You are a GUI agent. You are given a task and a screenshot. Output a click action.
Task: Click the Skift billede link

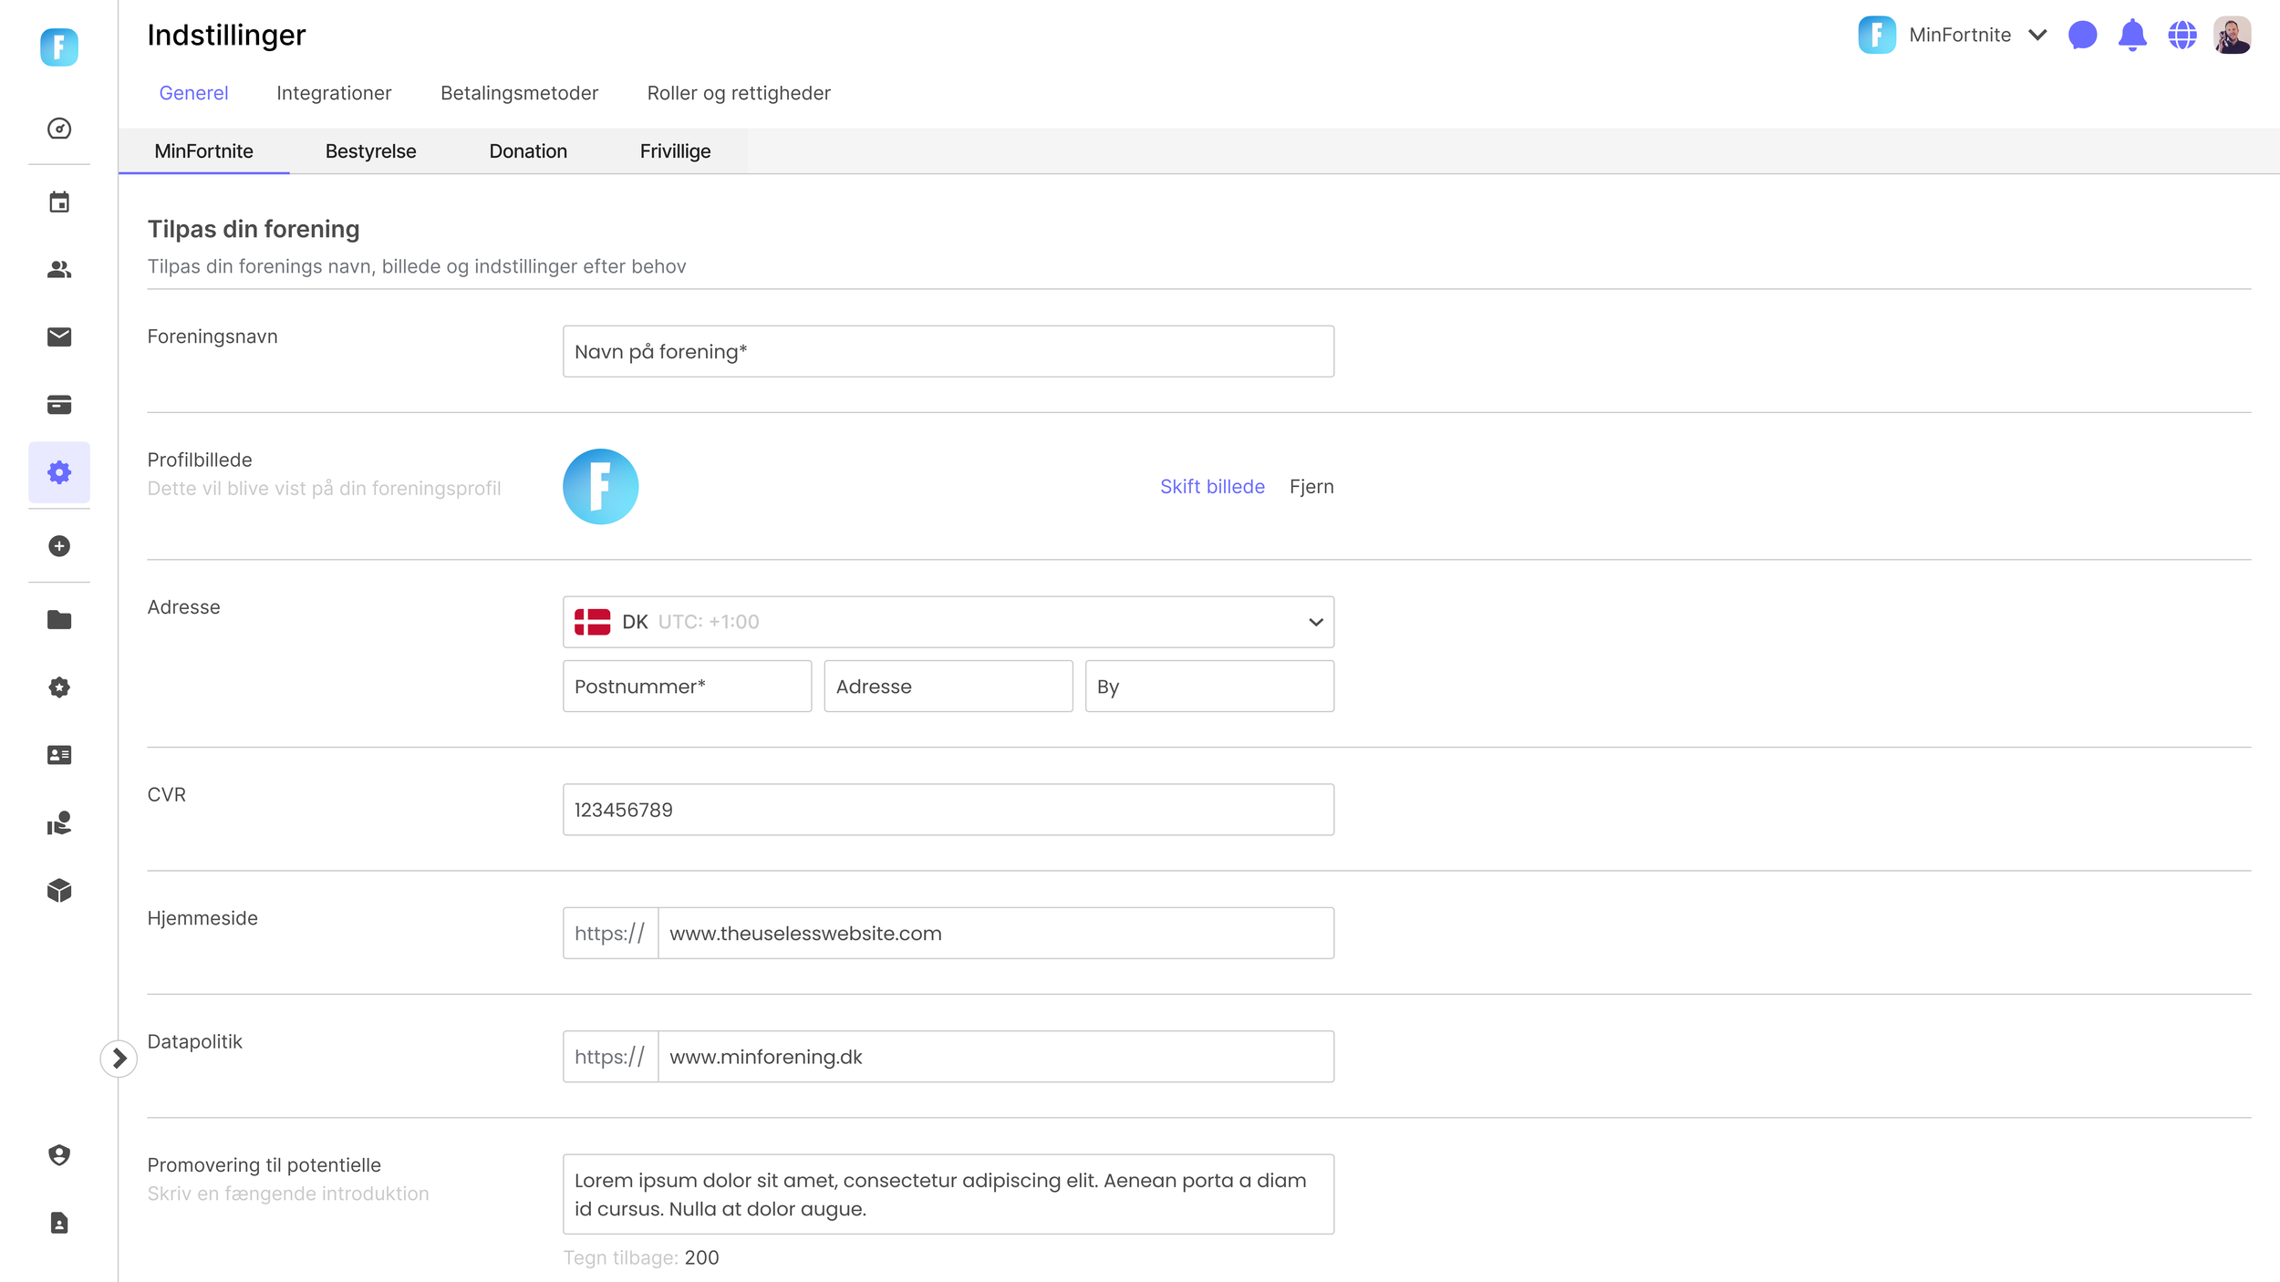coord(1212,487)
